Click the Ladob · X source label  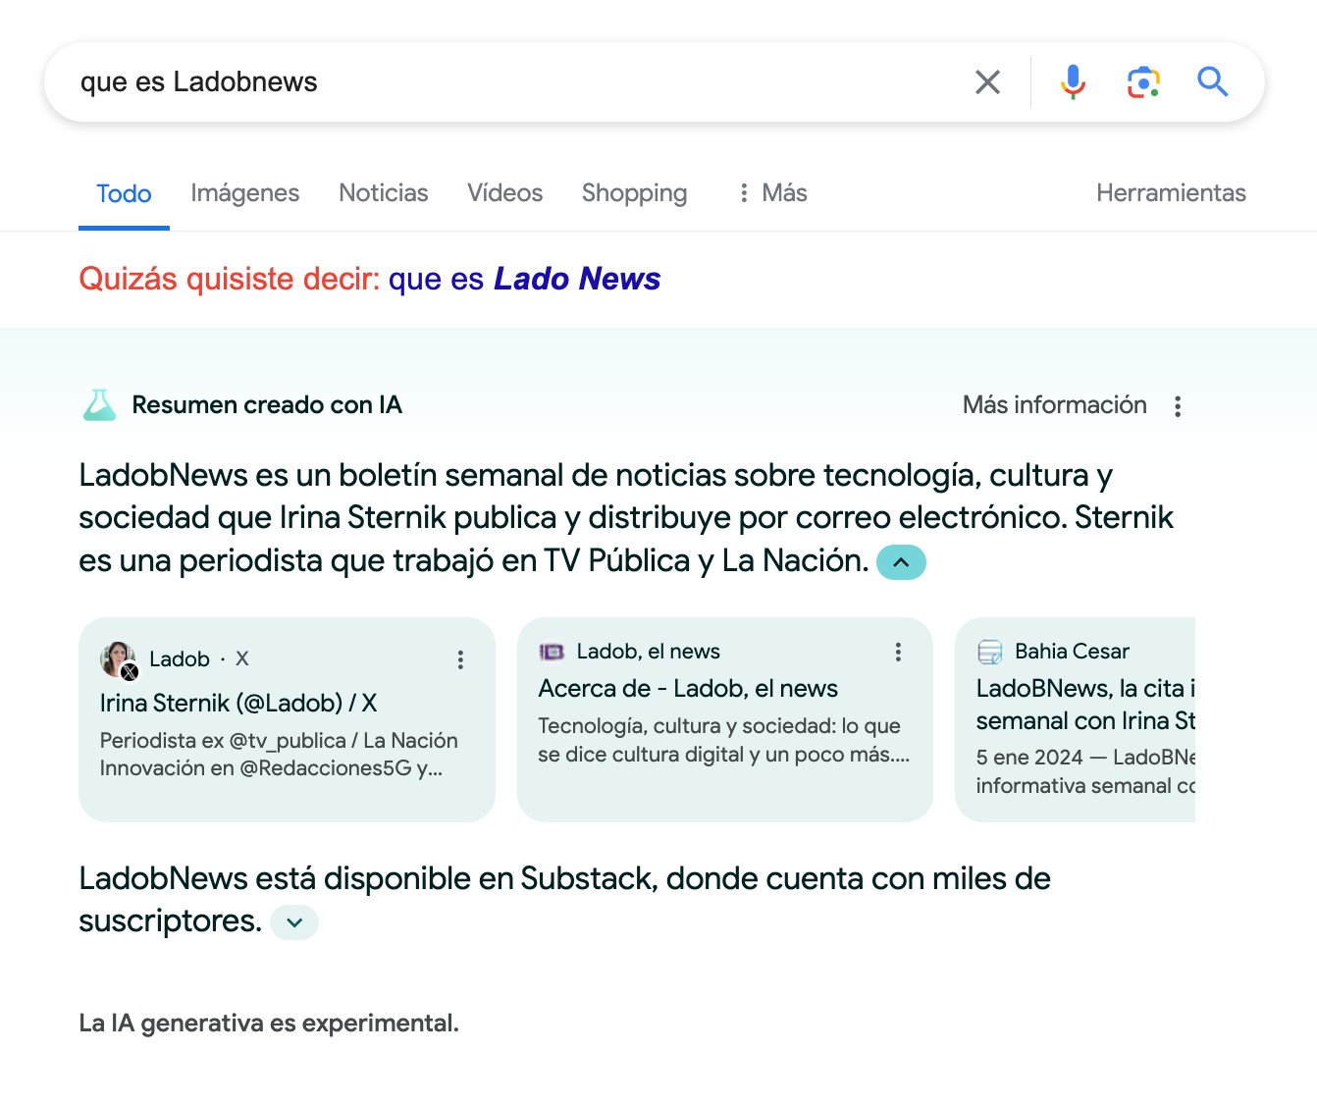[x=199, y=659]
